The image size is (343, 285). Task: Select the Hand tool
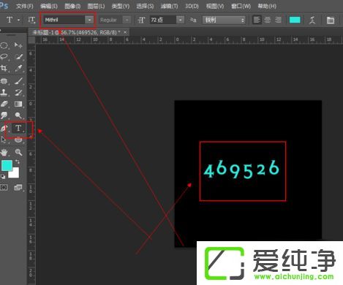point(4,153)
